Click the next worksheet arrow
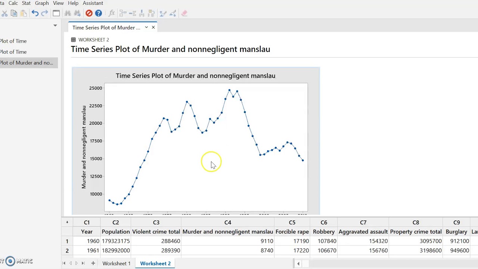This screenshot has width=478, height=269. coord(77,263)
